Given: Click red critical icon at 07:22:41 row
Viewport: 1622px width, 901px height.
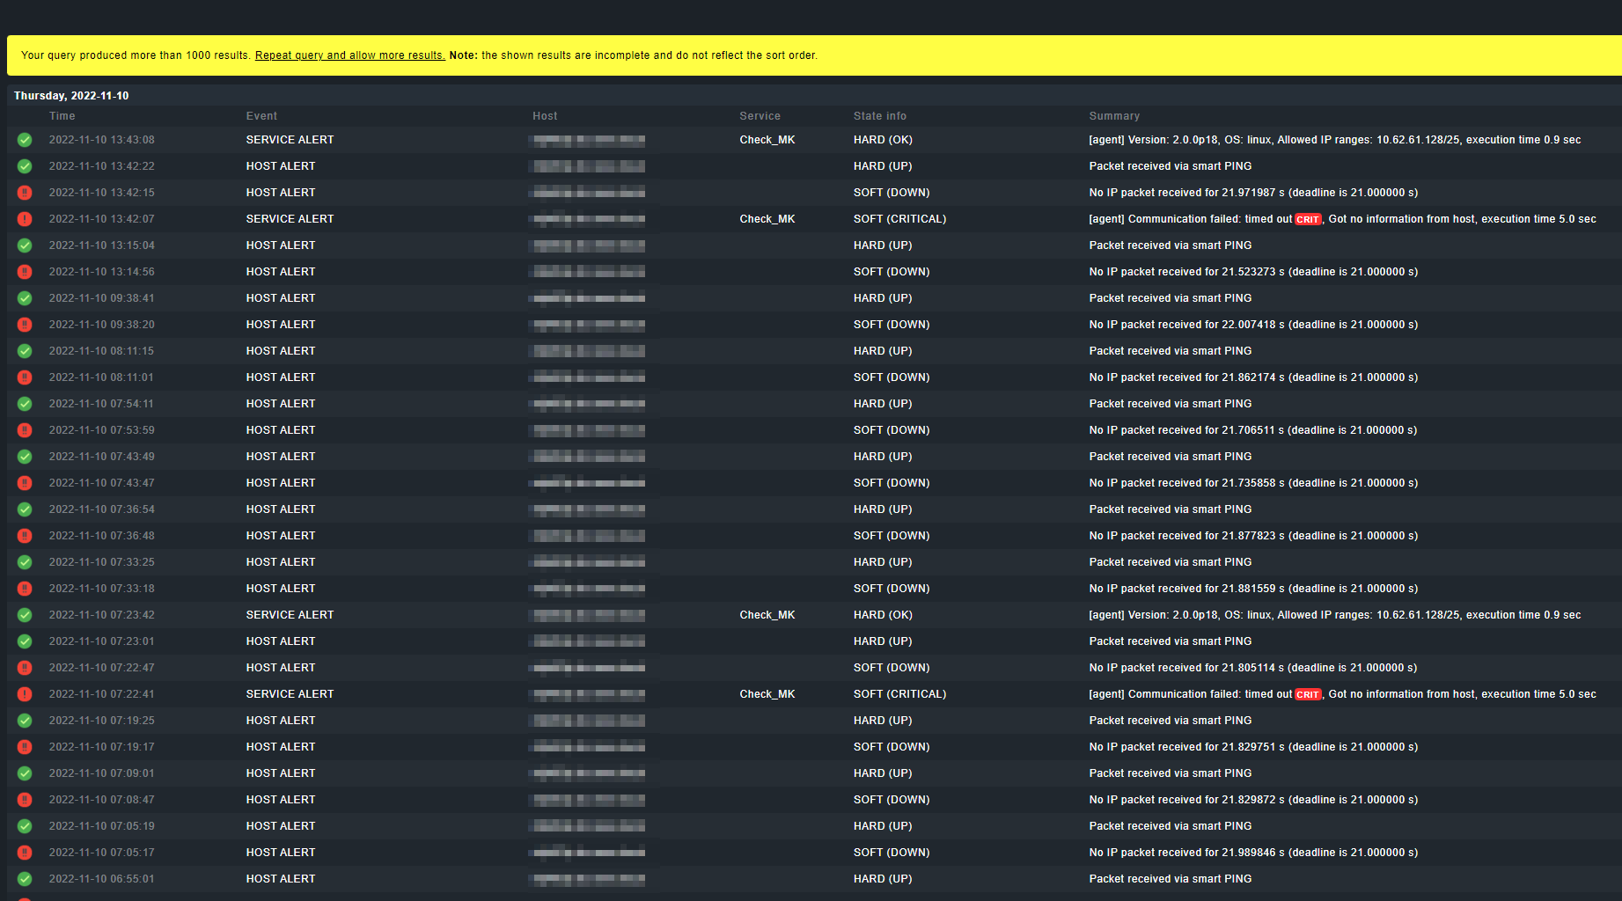Looking at the screenshot, I should [x=25, y=694].
